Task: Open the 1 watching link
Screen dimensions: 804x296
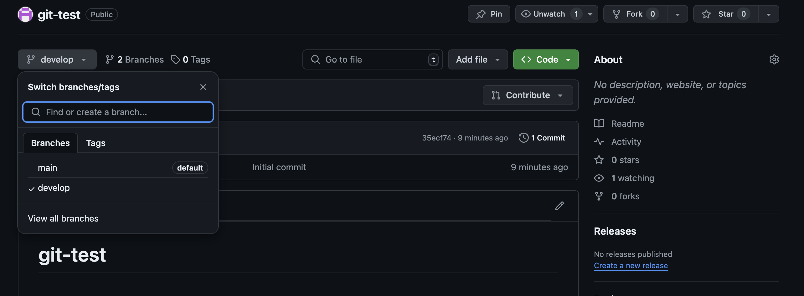Action: [x=633, y=178]
